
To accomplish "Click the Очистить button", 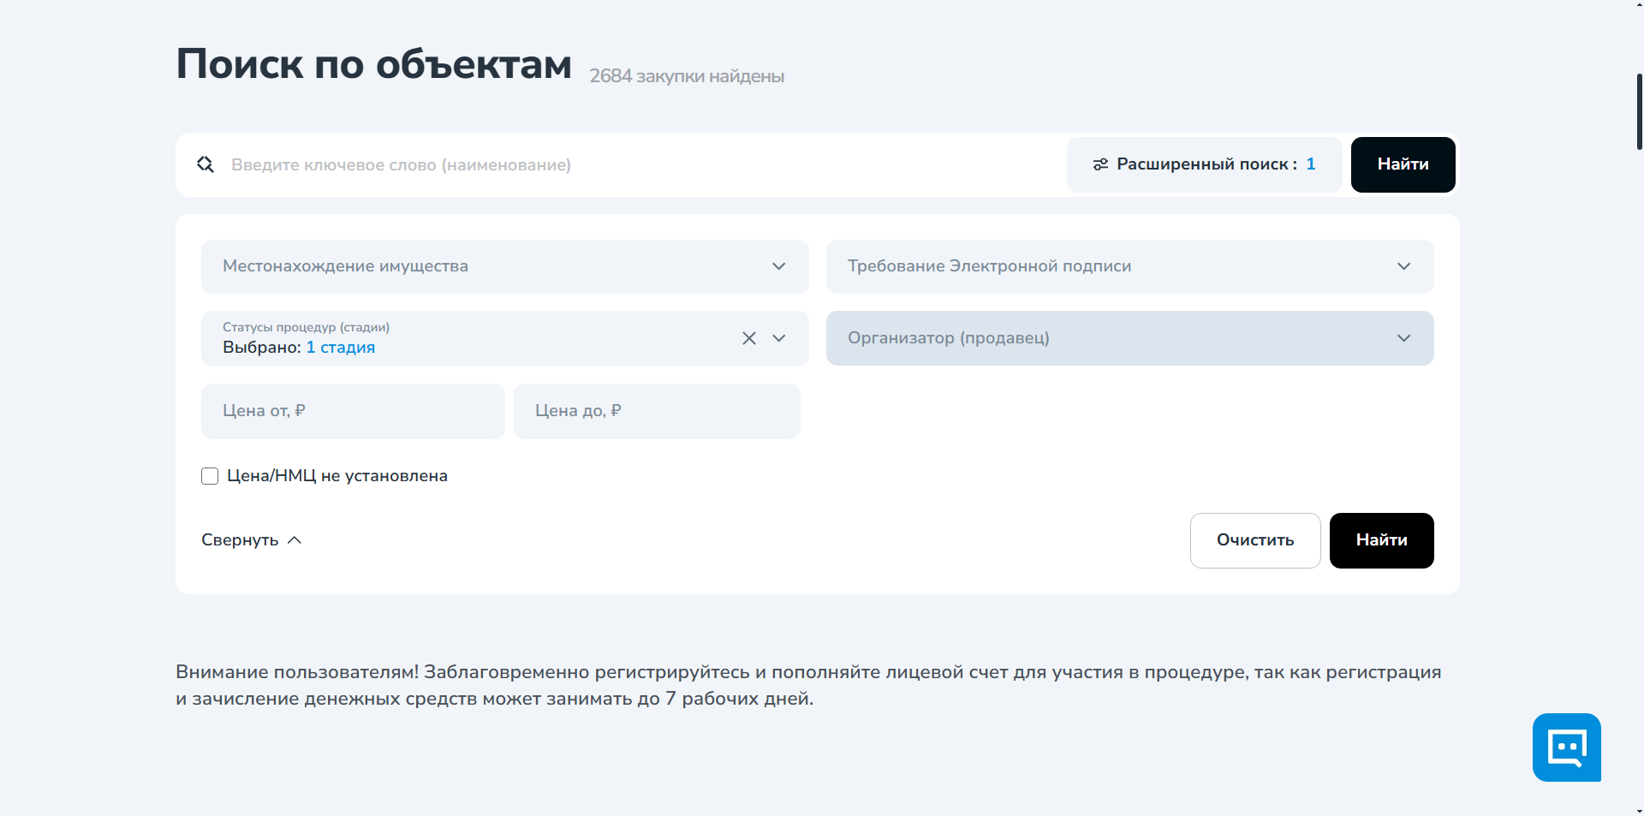I will [1255, 540].
